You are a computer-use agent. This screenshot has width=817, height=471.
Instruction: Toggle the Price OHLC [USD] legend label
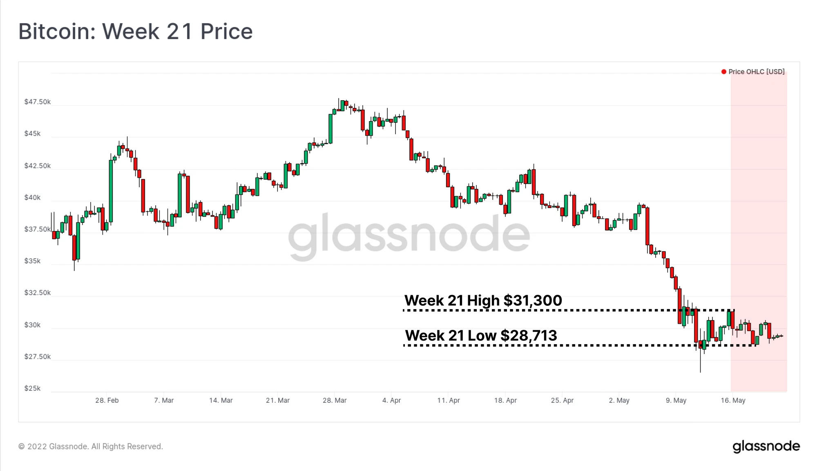click(x=757, y=72)
